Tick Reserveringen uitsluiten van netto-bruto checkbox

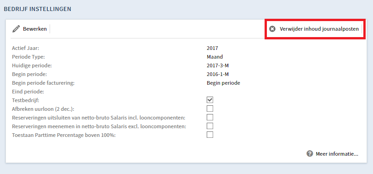(210, 117)
